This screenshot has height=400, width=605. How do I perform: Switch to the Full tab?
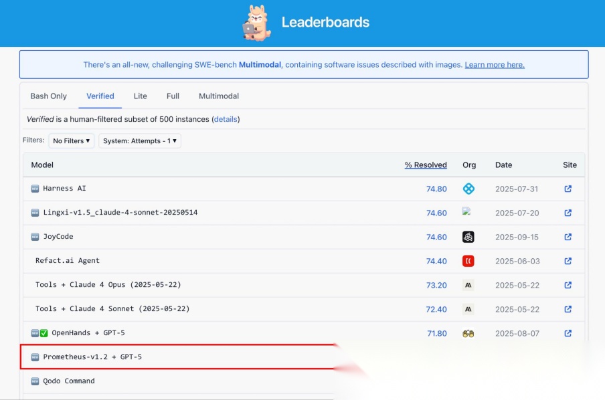pyautogui.click(x=173, y=96)
